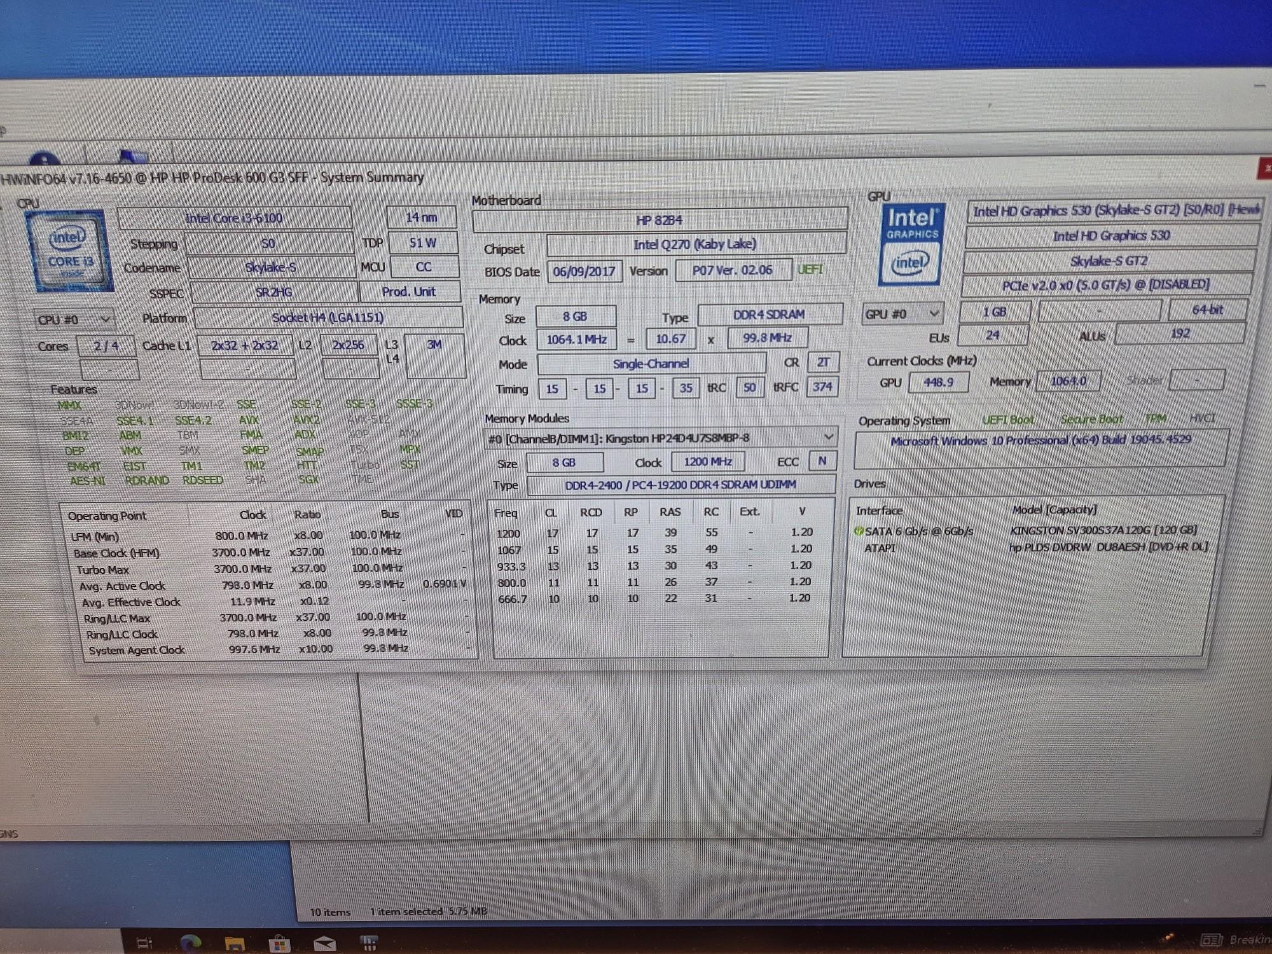
Task: Click the DDR4-2400 / PC4-19200 module type field
Action: [x=681, y=485]
